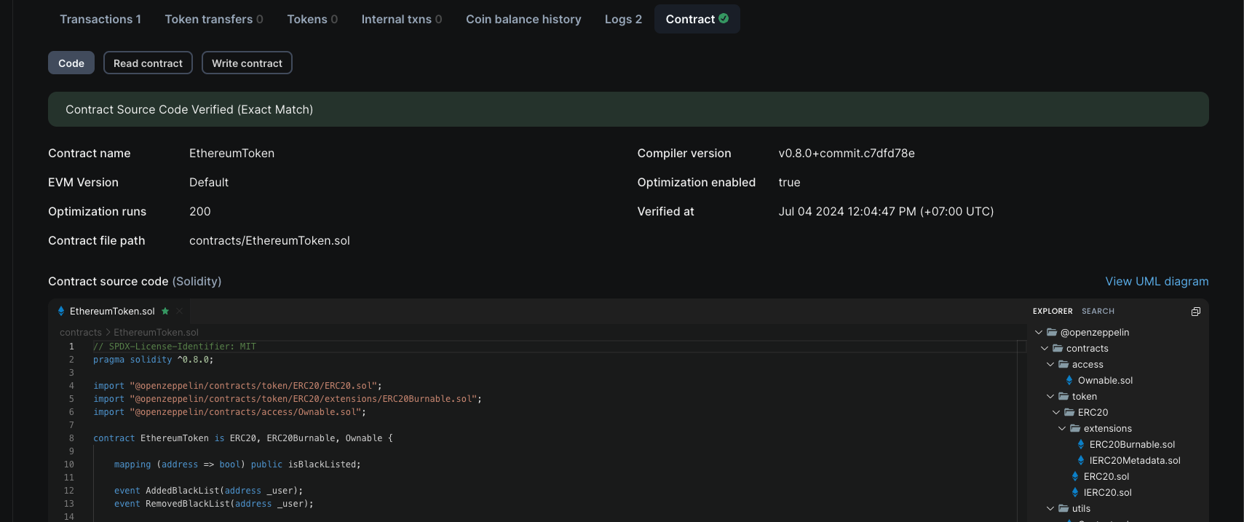The width and height of the screenshot is (1244, 522).
Task: Open the Tokens tab
Action: pyautogui.click(x=312, y=19)
